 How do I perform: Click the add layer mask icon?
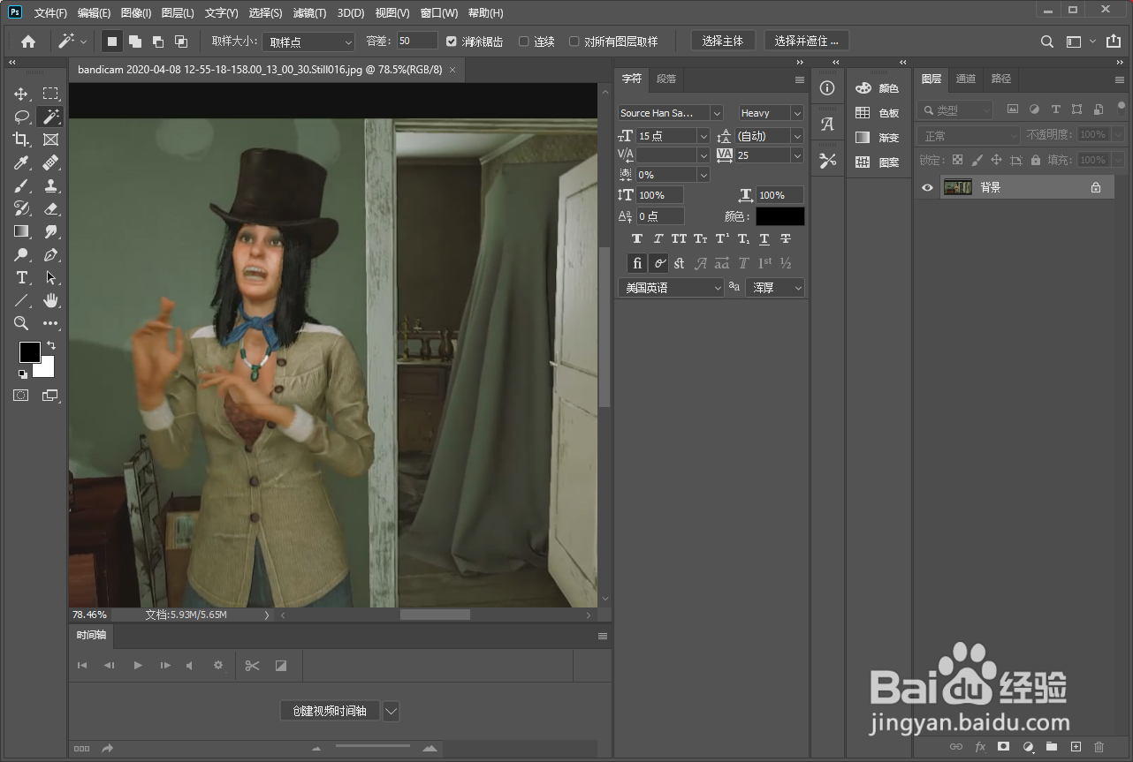1004,746
